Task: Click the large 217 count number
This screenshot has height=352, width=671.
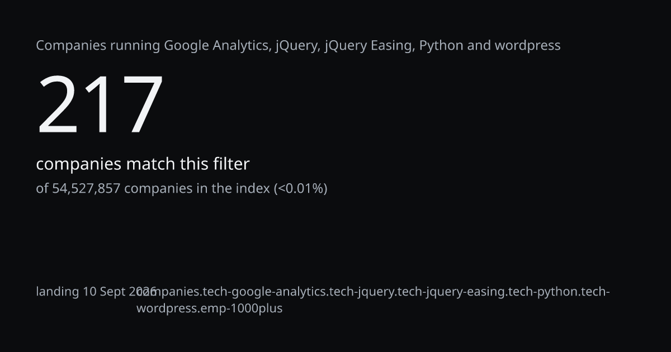Action: pyautogui.click(x=100, y=104)
